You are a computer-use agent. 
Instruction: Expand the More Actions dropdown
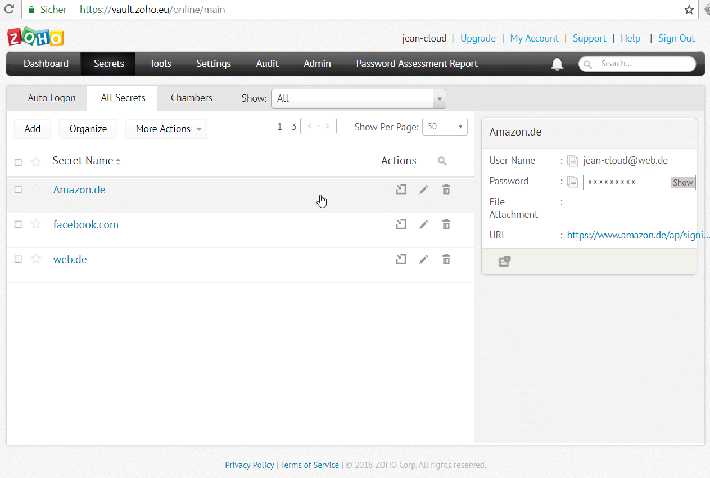166,129
